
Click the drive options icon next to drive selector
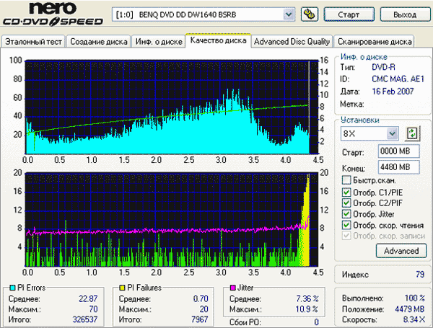pyautogui.click(x=310, y=14)
